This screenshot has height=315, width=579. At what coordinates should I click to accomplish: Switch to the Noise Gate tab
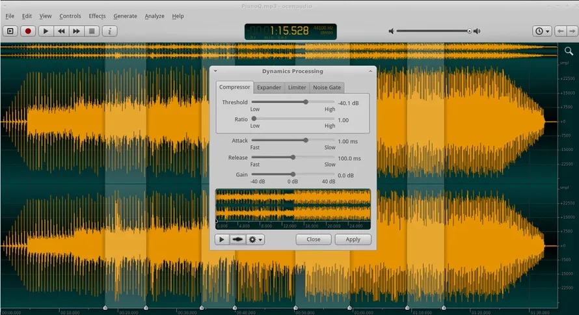(x=327, y=87)
